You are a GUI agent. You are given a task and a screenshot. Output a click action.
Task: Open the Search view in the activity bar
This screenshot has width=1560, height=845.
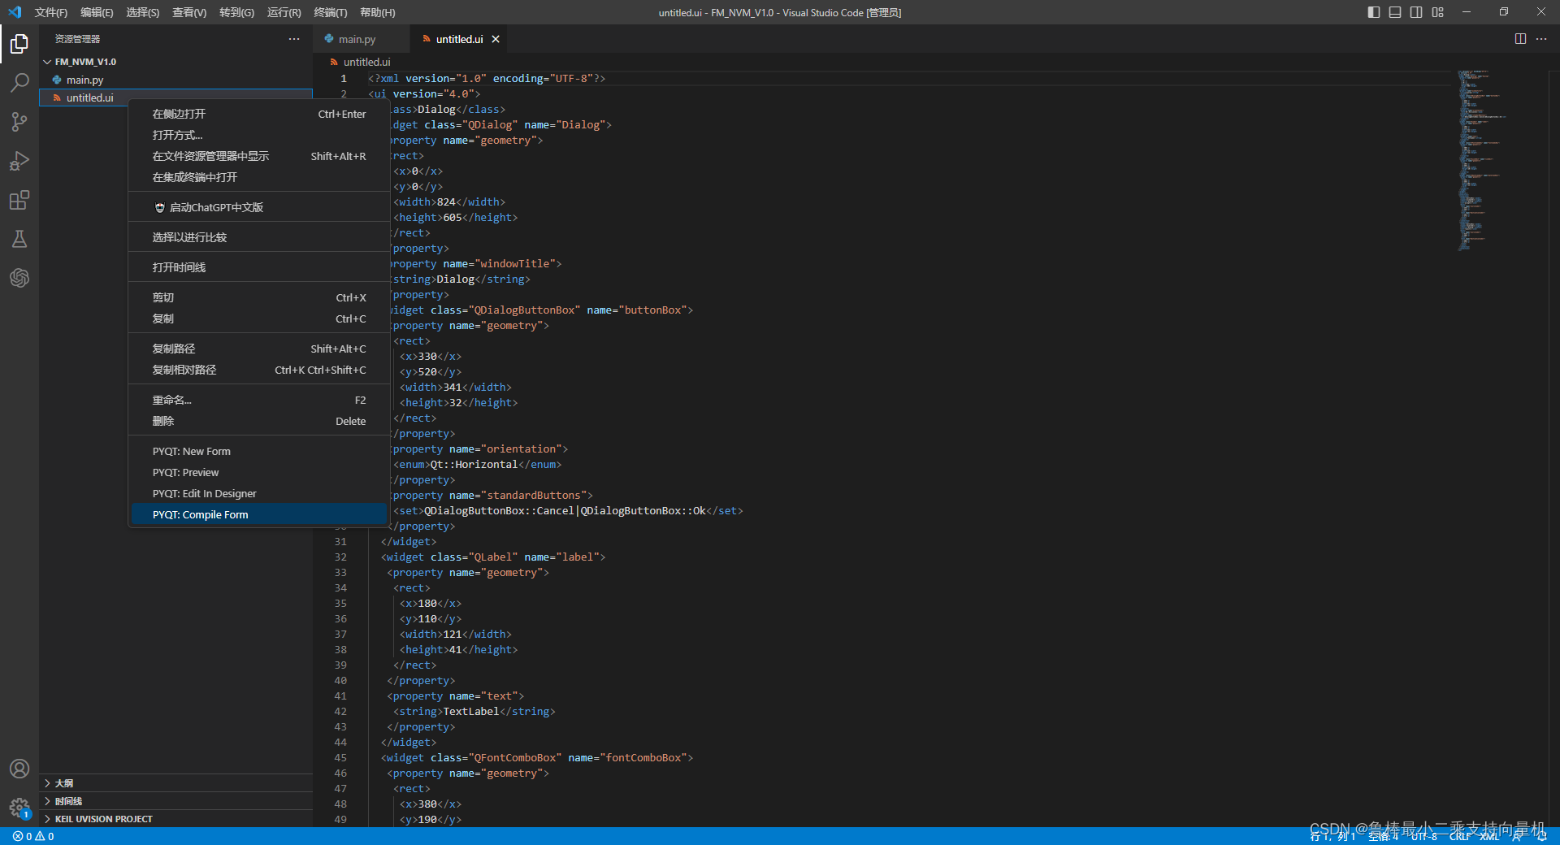click(19, 83)
